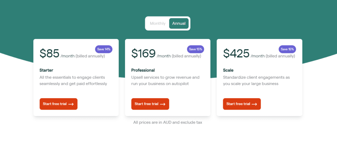This screenshot has height=149, width=337.
Task: Start free trial for Scale plan
Action: pyautogui.click(x=242, y=104)
